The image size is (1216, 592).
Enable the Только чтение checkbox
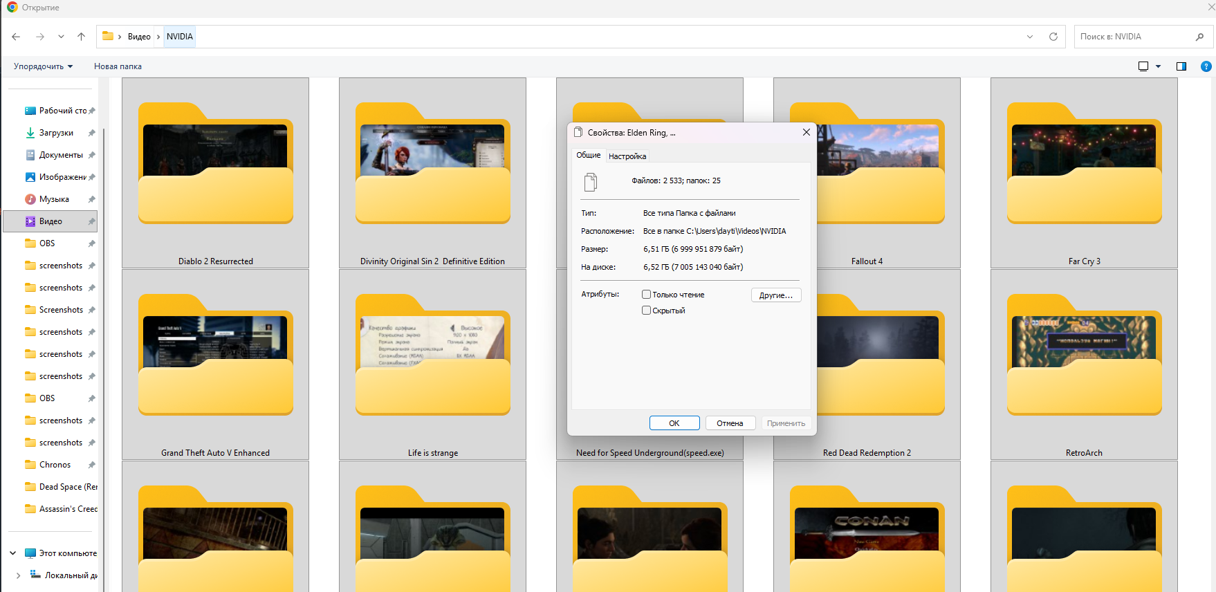pos(647,295)
